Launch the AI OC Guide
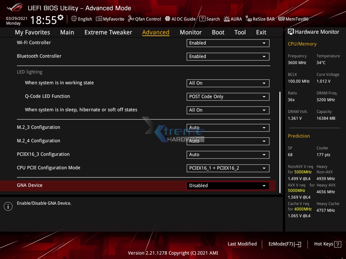 click(180, 19)
